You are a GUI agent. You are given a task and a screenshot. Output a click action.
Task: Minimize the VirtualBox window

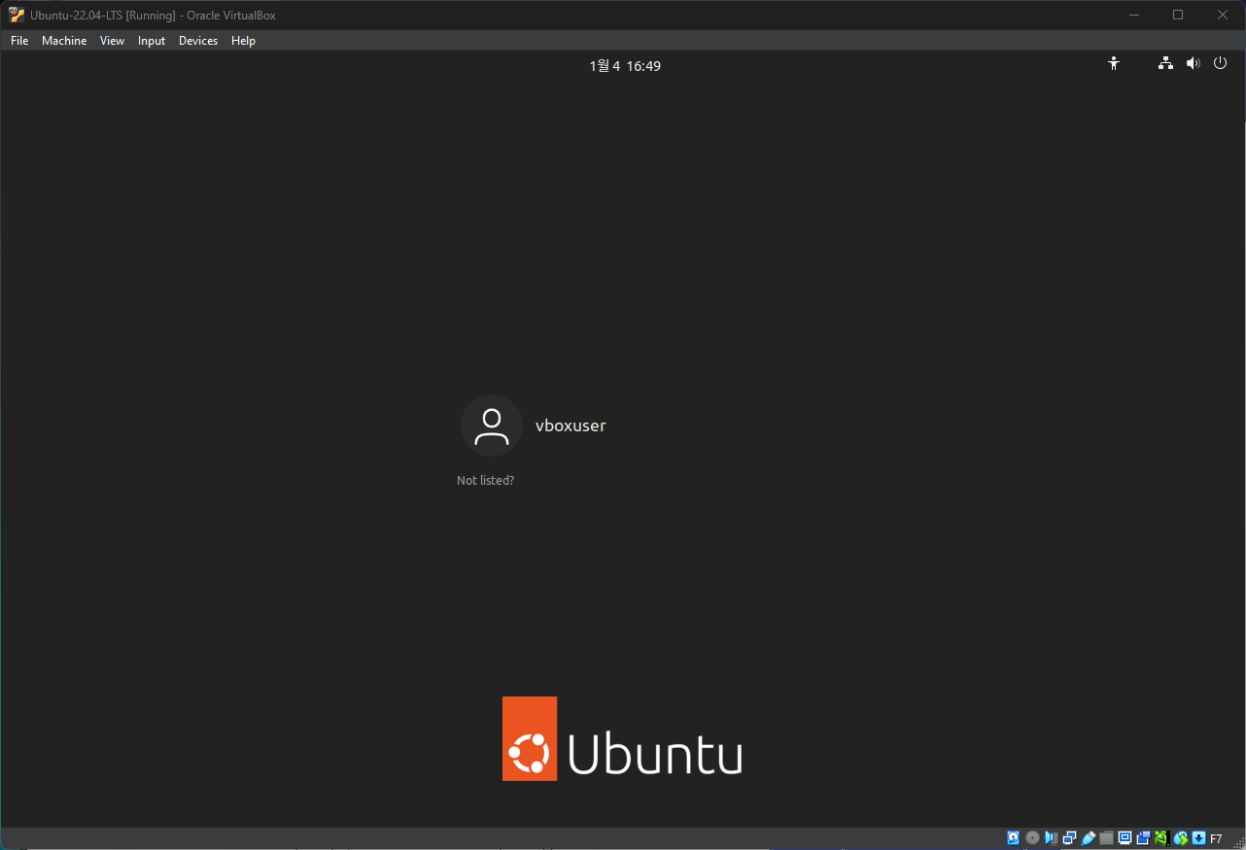1134,15
